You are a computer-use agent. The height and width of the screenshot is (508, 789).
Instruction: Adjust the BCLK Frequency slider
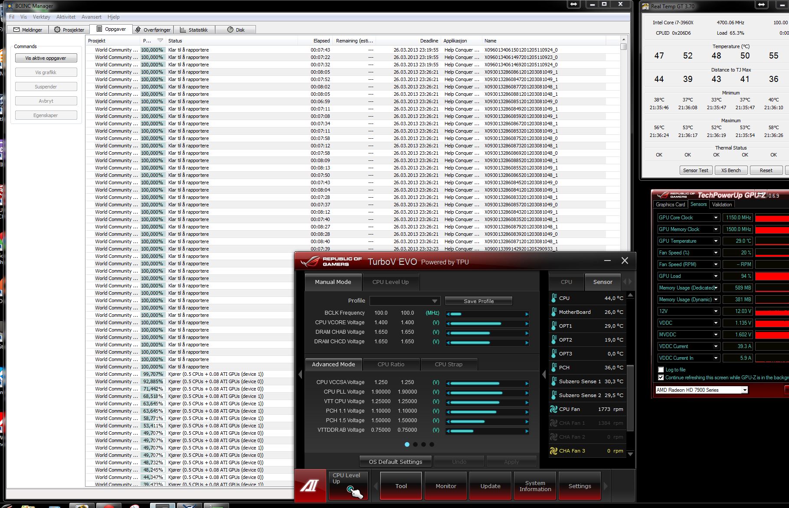[488, 314]
